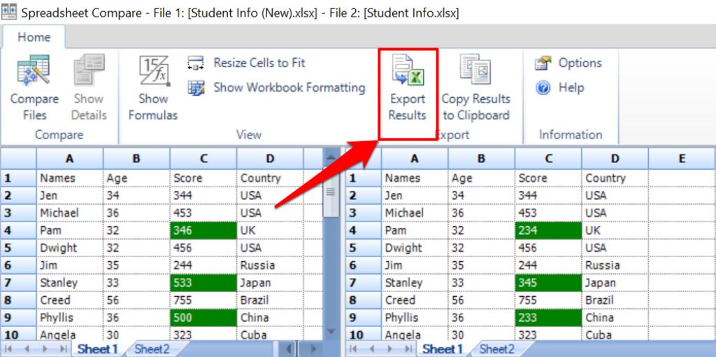The image size is (716, 357).
Task: Select the green cell 233 in right pane
Action: [x=548, y=317]
